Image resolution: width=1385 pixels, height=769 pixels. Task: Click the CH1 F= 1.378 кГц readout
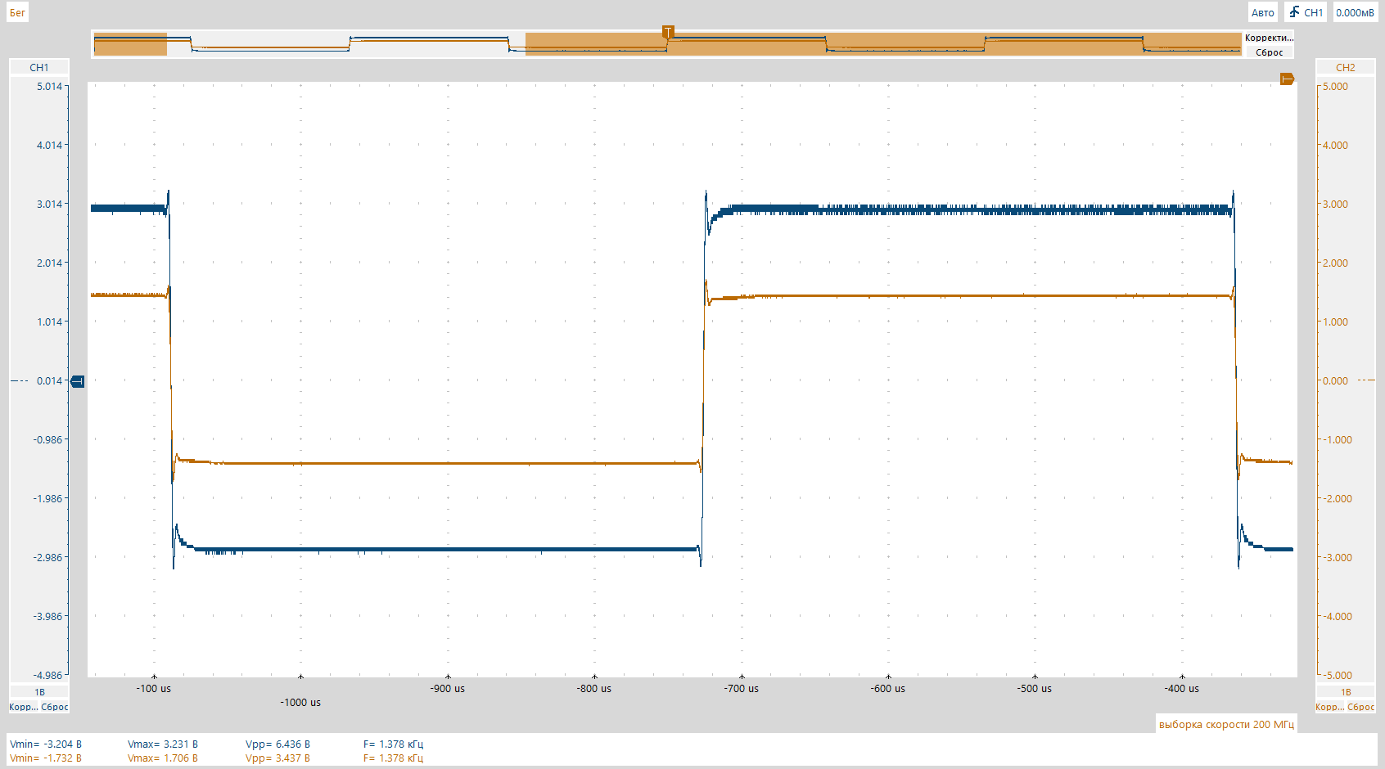tap(393, 744)
